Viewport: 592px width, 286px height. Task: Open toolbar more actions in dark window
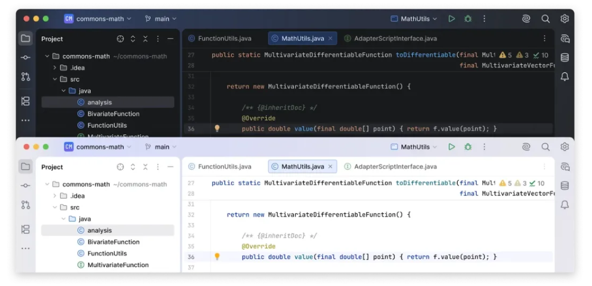[485, 19]
